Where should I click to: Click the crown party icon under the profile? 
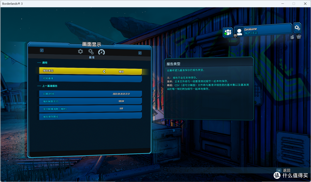299,37
